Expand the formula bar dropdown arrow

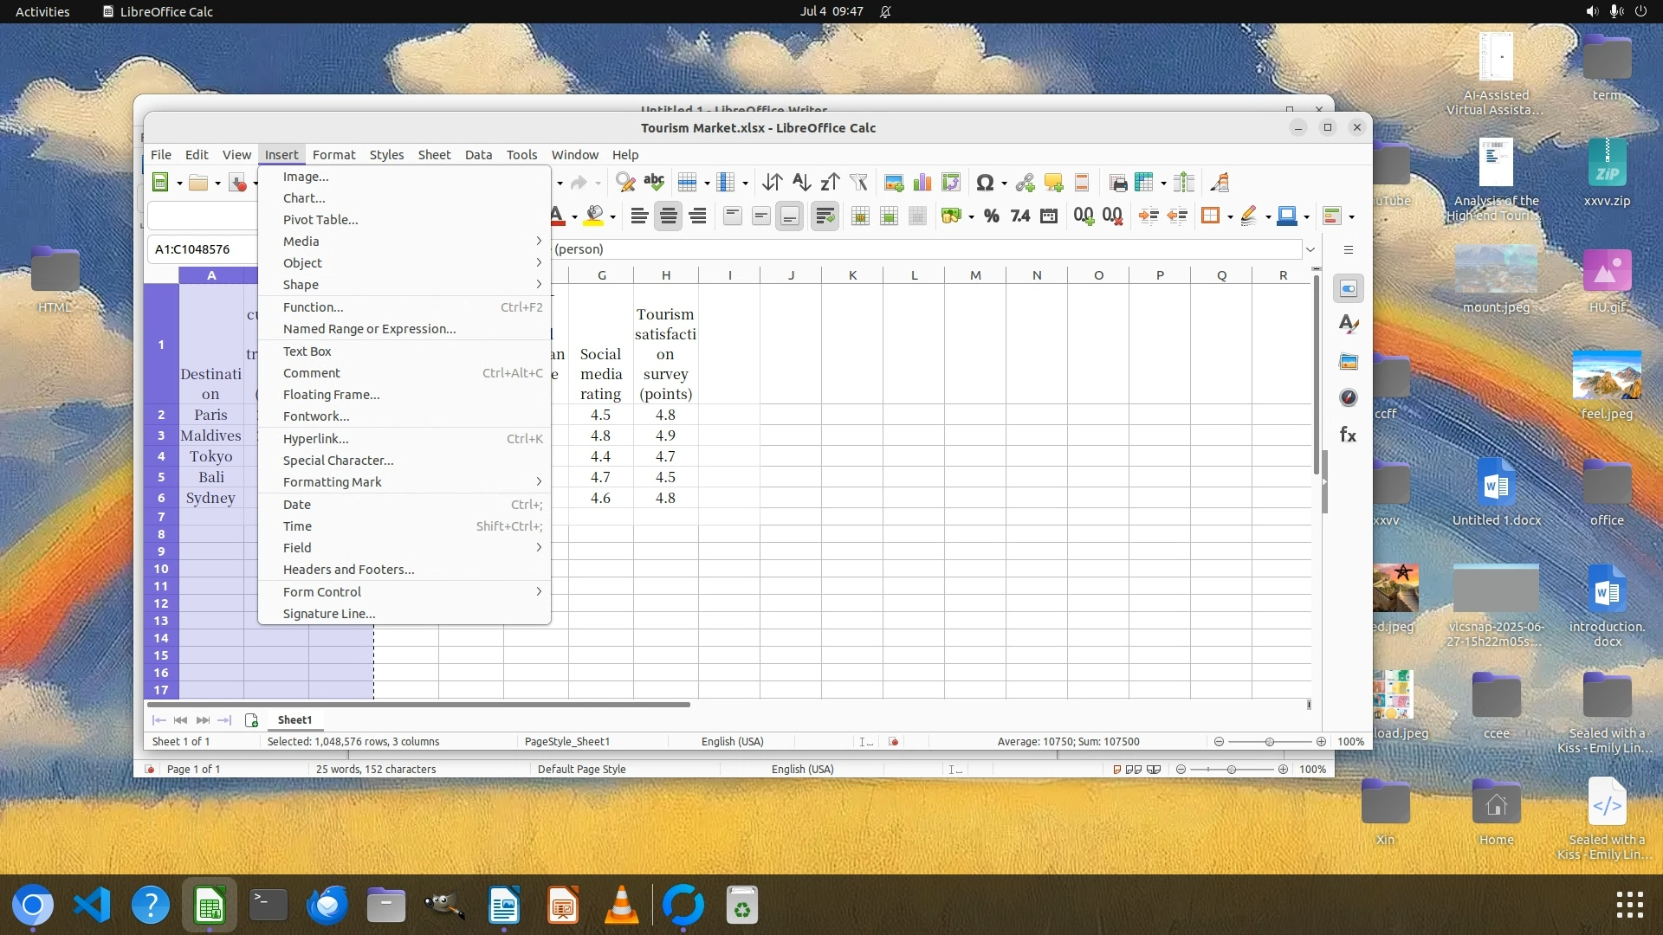(1310, 249)
